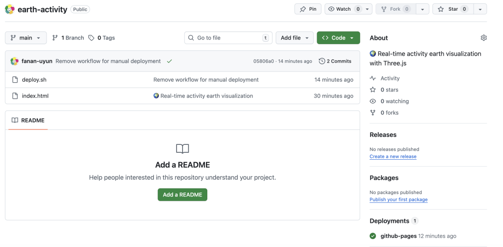This screenshot has height=247, width=503.
Task: Open the index.html file
Action: click(35, 96)
